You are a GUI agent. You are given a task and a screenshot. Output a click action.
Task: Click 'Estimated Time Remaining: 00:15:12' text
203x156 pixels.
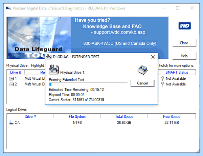click(x=76, y=90)
